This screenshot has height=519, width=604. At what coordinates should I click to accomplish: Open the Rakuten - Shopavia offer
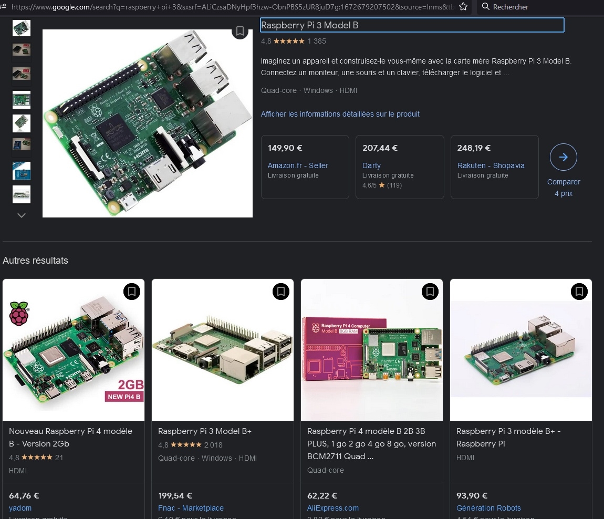tap(491, 165)
